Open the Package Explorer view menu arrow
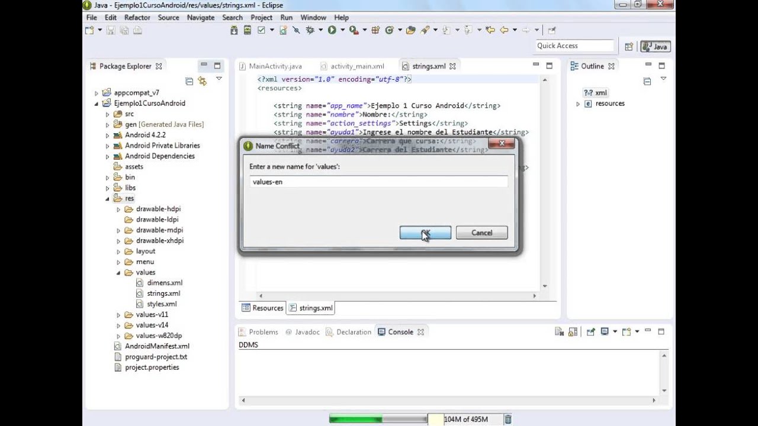The image size is (758, 426). click(219, 79)
